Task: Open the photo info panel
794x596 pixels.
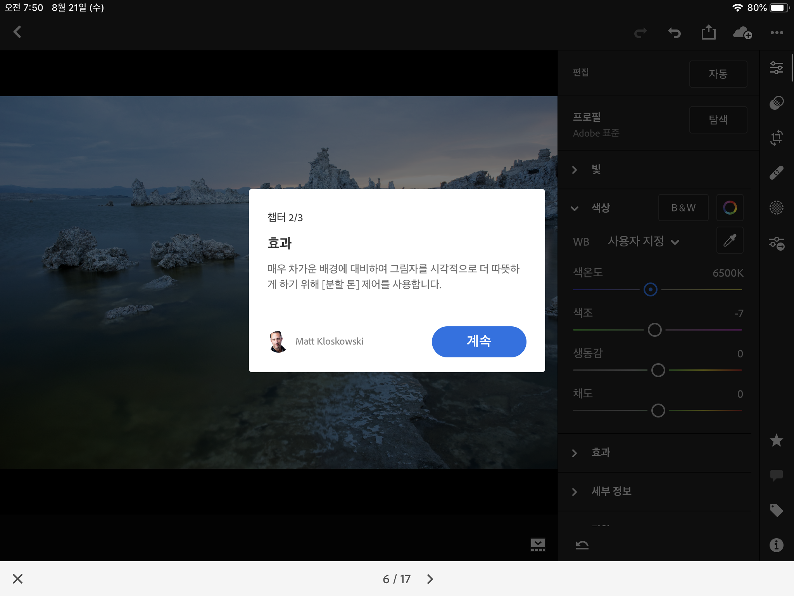Action: (x=777, y=545)
